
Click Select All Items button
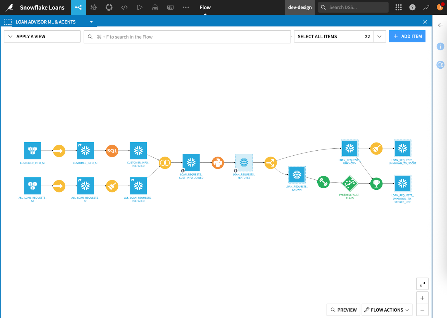334,37
